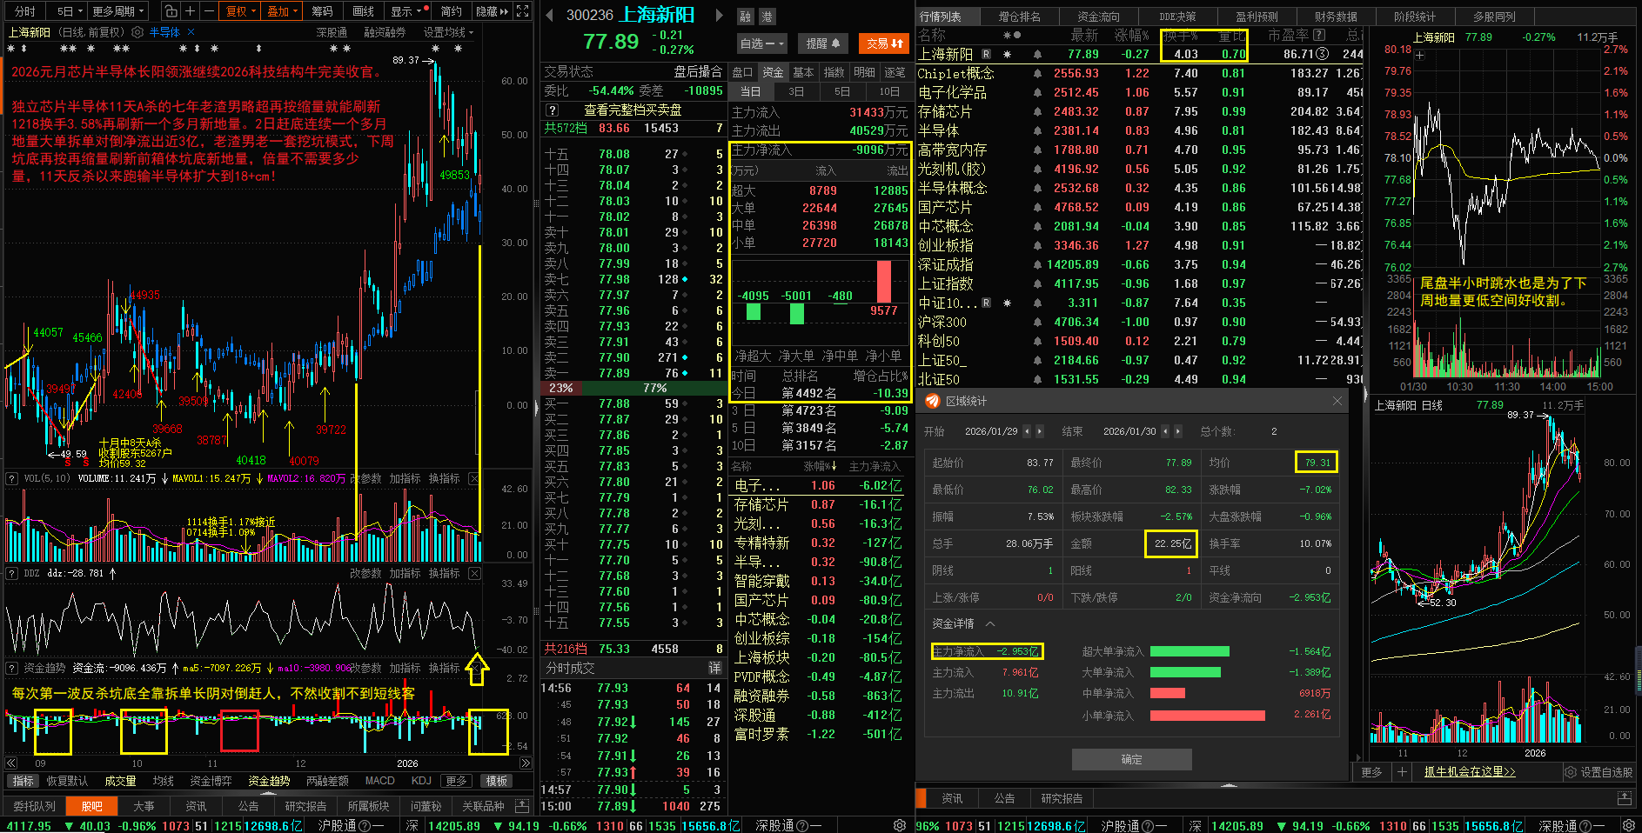Click the 指标 toggle button
Image resolution: width=1642 pixels, height=833 pixels.
[23, 781]
